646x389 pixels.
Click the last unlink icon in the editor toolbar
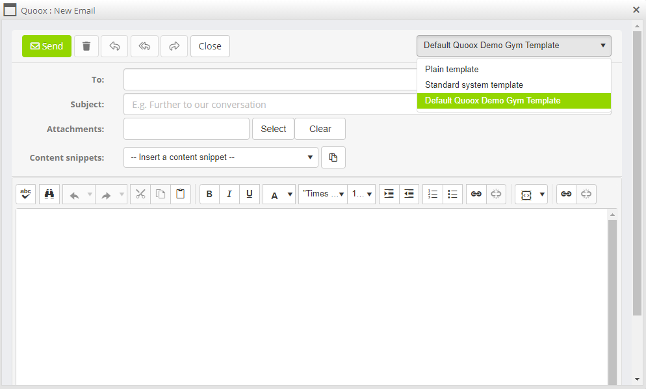586,194
